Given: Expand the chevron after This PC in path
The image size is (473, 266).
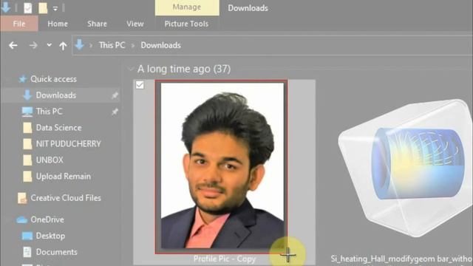Looking at the screenshot, I should pos(133,46).
